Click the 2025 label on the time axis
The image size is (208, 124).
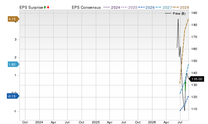tap(96, 122)
